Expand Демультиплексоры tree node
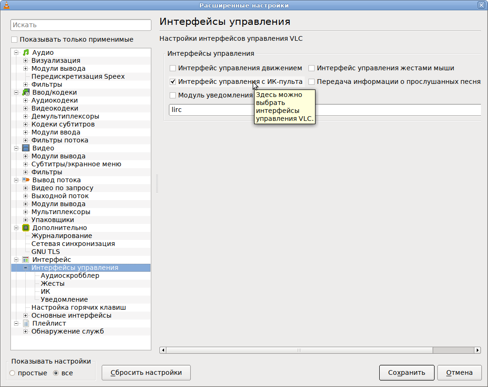This screenshot has height=387, width=488. click(x=25, y=116)
